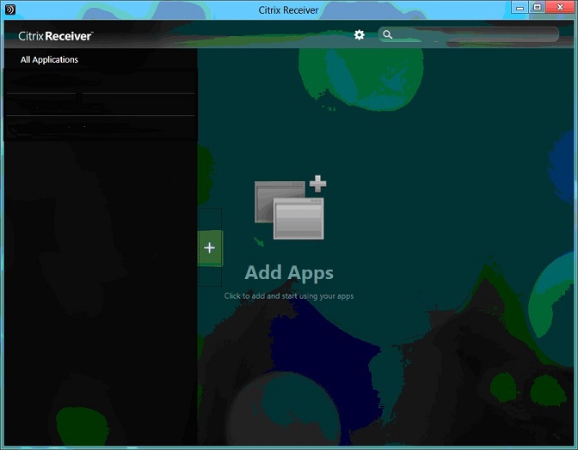Open the window system menu icon

[10, 9]
